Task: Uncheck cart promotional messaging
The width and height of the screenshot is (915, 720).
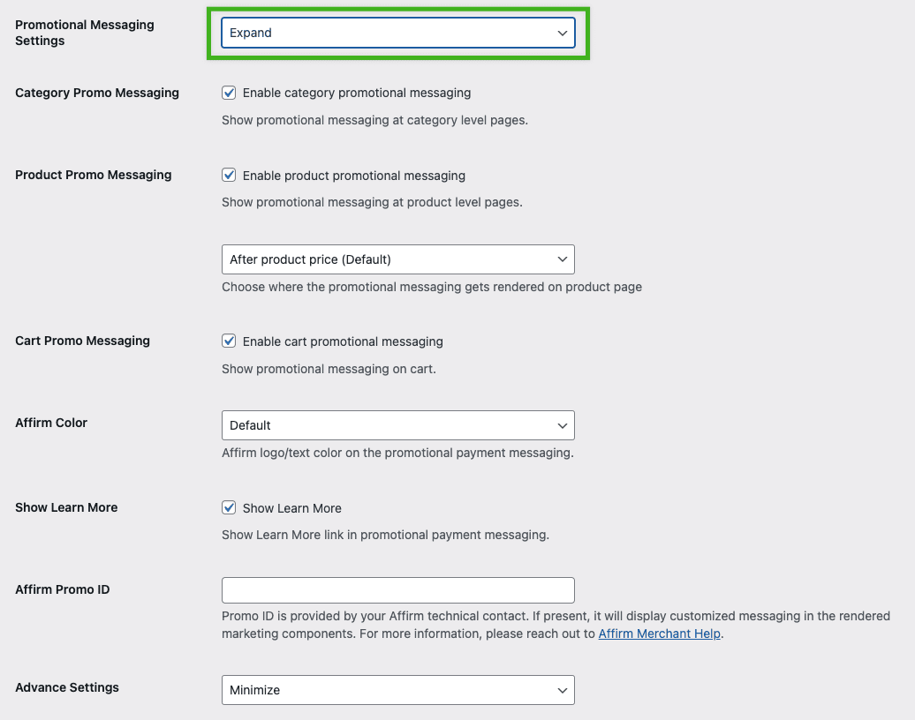Action: pos(229,340)
